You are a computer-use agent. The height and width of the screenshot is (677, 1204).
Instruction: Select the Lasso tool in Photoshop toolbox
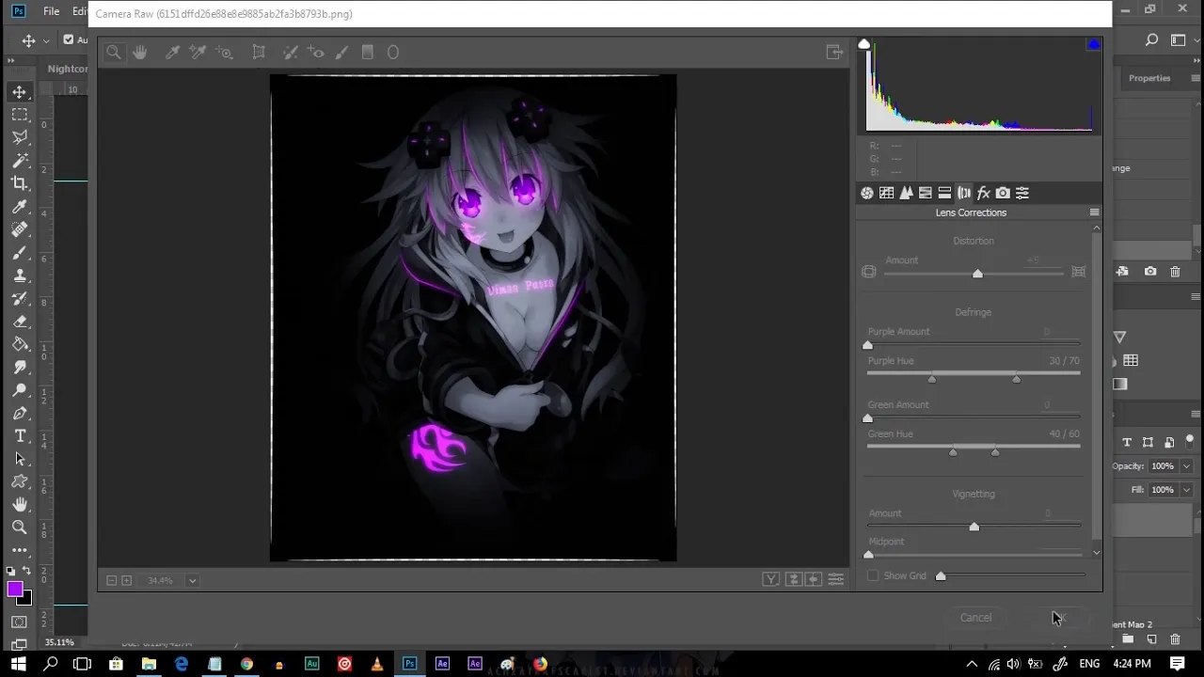[x=20, y=137]
